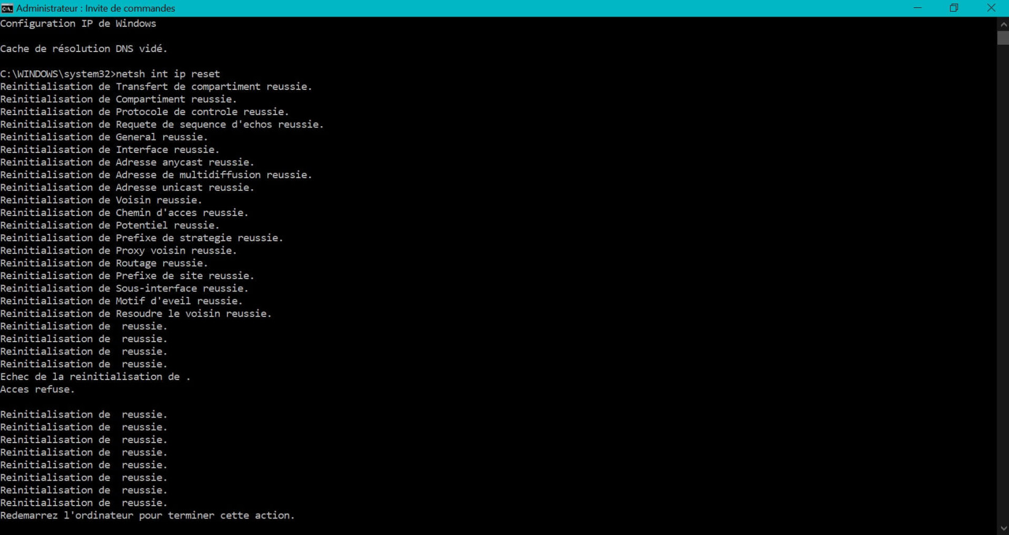Click the line 'Reinitialisation de Interface reussie.'
The width and height of the screenshot is (1009, 535).
pyautogui.click(x=110, y=150)
